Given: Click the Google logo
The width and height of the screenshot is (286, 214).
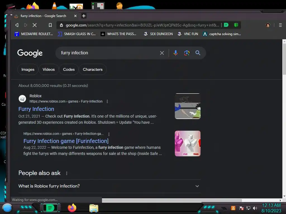Looking at the screenshot, I should tap(30, 53).
